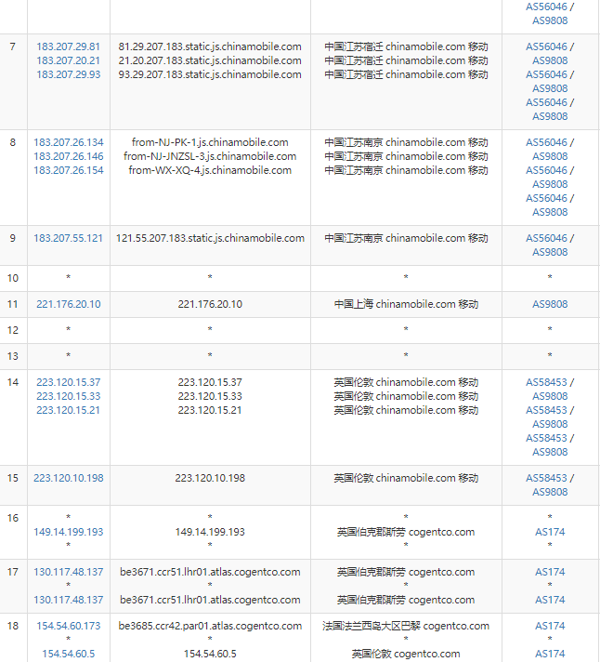Open the AS58453 link in the hop 15 row
Viewport: 600px width, 662px height.
click(x=546, y=478)
